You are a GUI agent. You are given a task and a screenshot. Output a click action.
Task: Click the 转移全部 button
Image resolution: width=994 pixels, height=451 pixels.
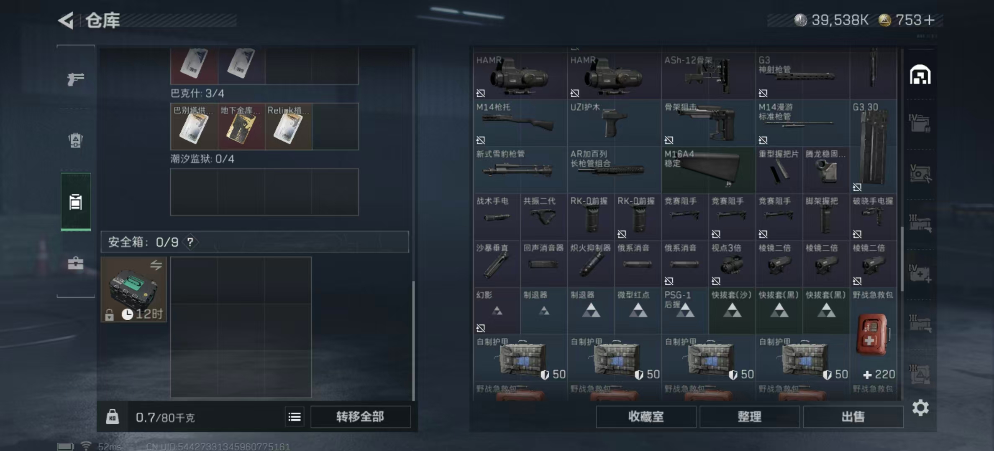click(360, 417)
